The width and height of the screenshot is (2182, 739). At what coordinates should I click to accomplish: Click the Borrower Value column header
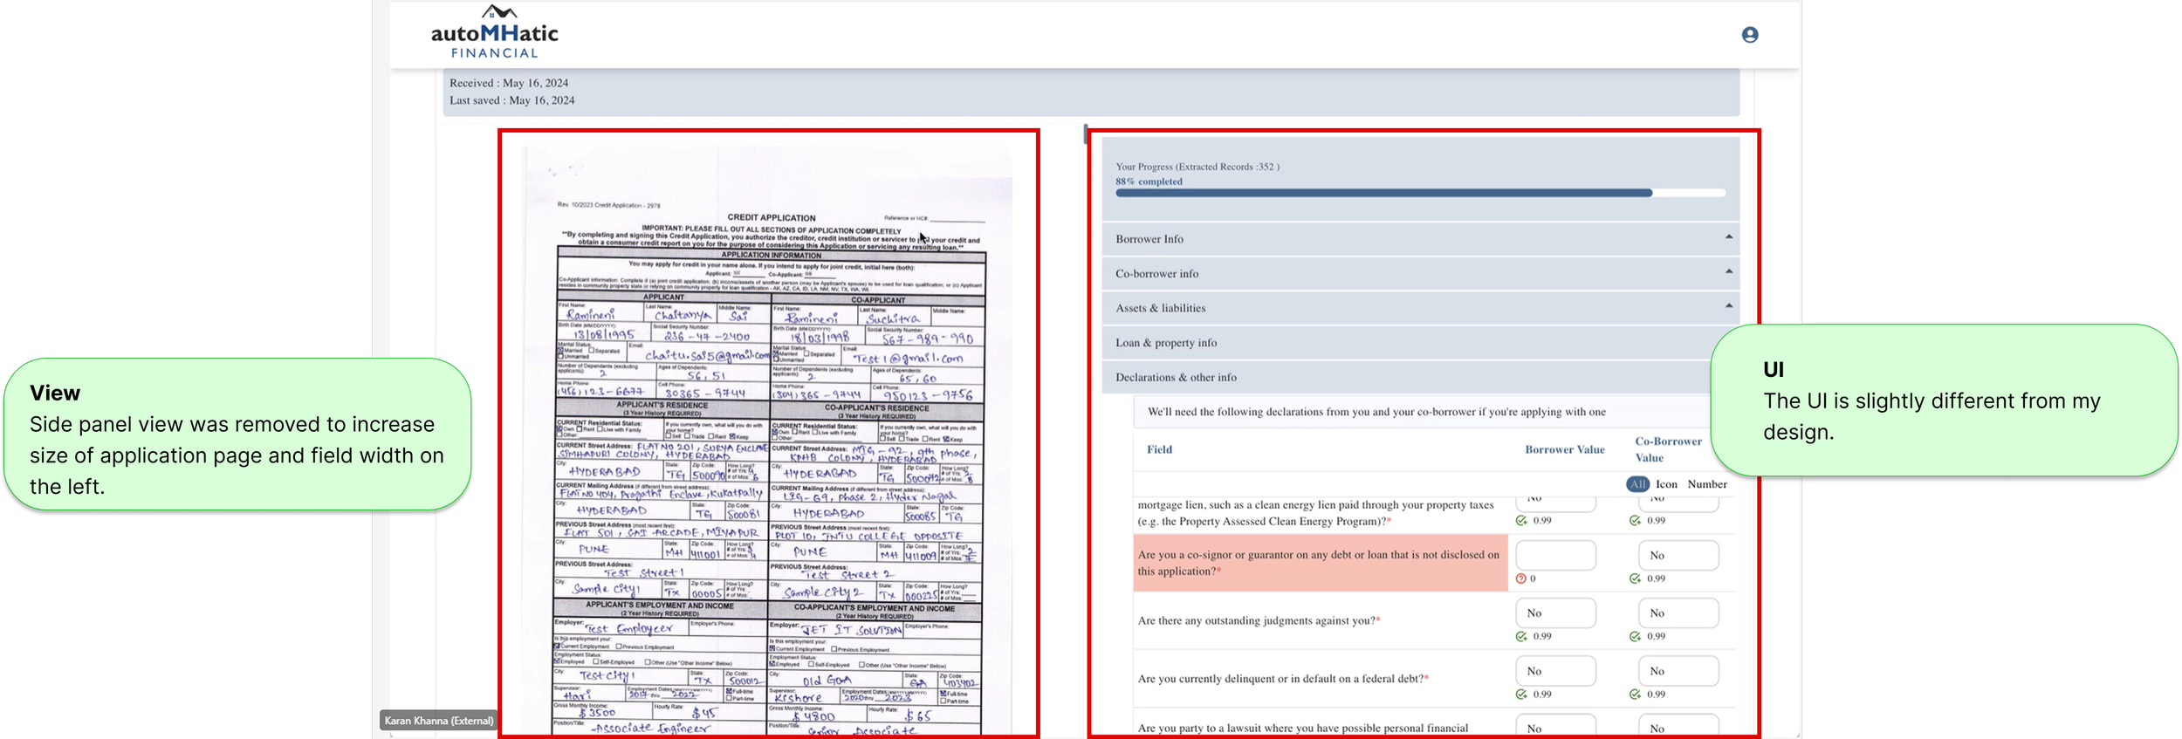point(1564,449)
